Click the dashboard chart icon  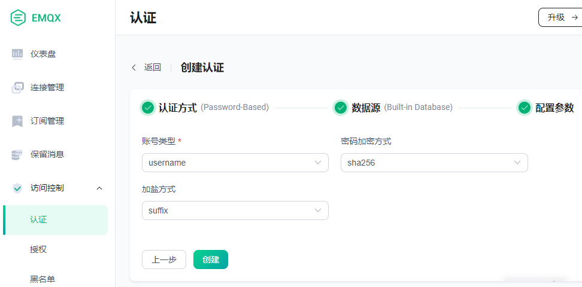[17, 54]
